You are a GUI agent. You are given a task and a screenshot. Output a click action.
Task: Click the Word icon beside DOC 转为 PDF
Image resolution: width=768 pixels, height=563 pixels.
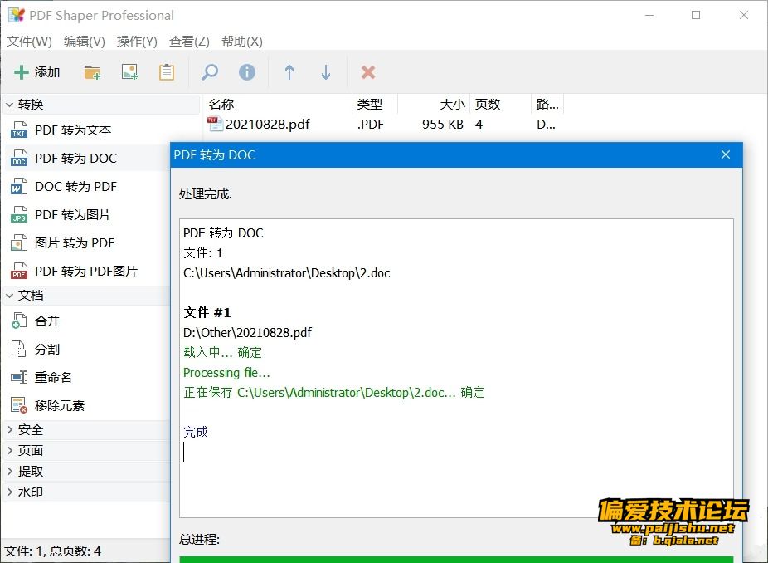(x=19, y=187)
